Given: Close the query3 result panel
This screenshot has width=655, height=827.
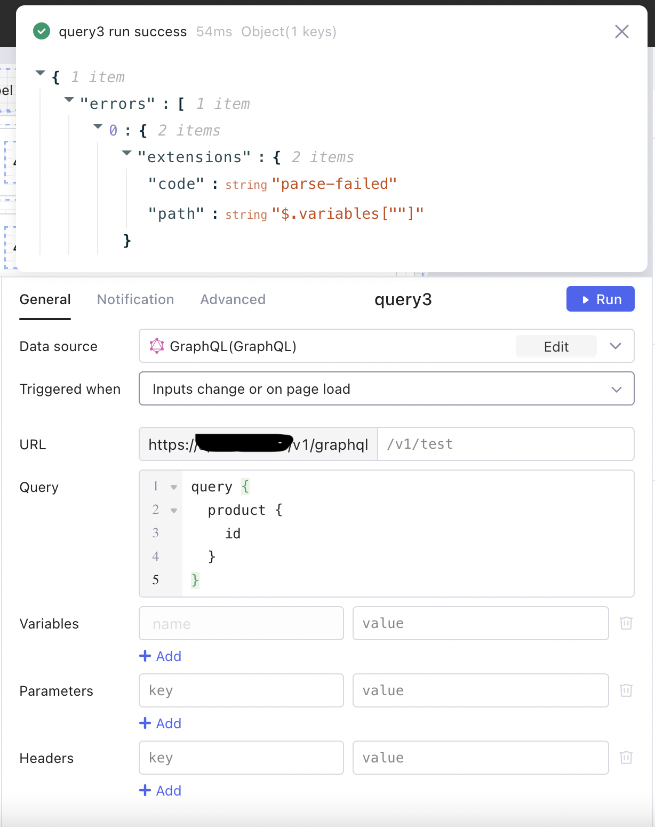Looking at the screenshot, I should coord(621,31).
